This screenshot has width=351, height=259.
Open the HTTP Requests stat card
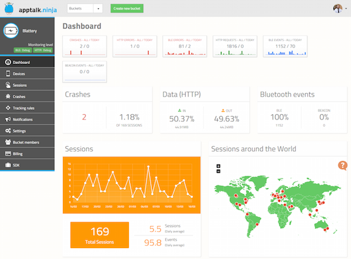235,46
